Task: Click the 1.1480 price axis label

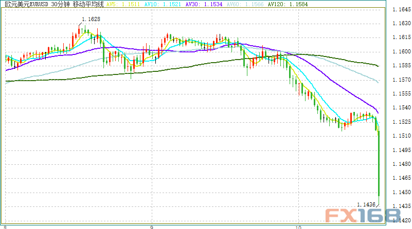Action: (x=402, y=164)
